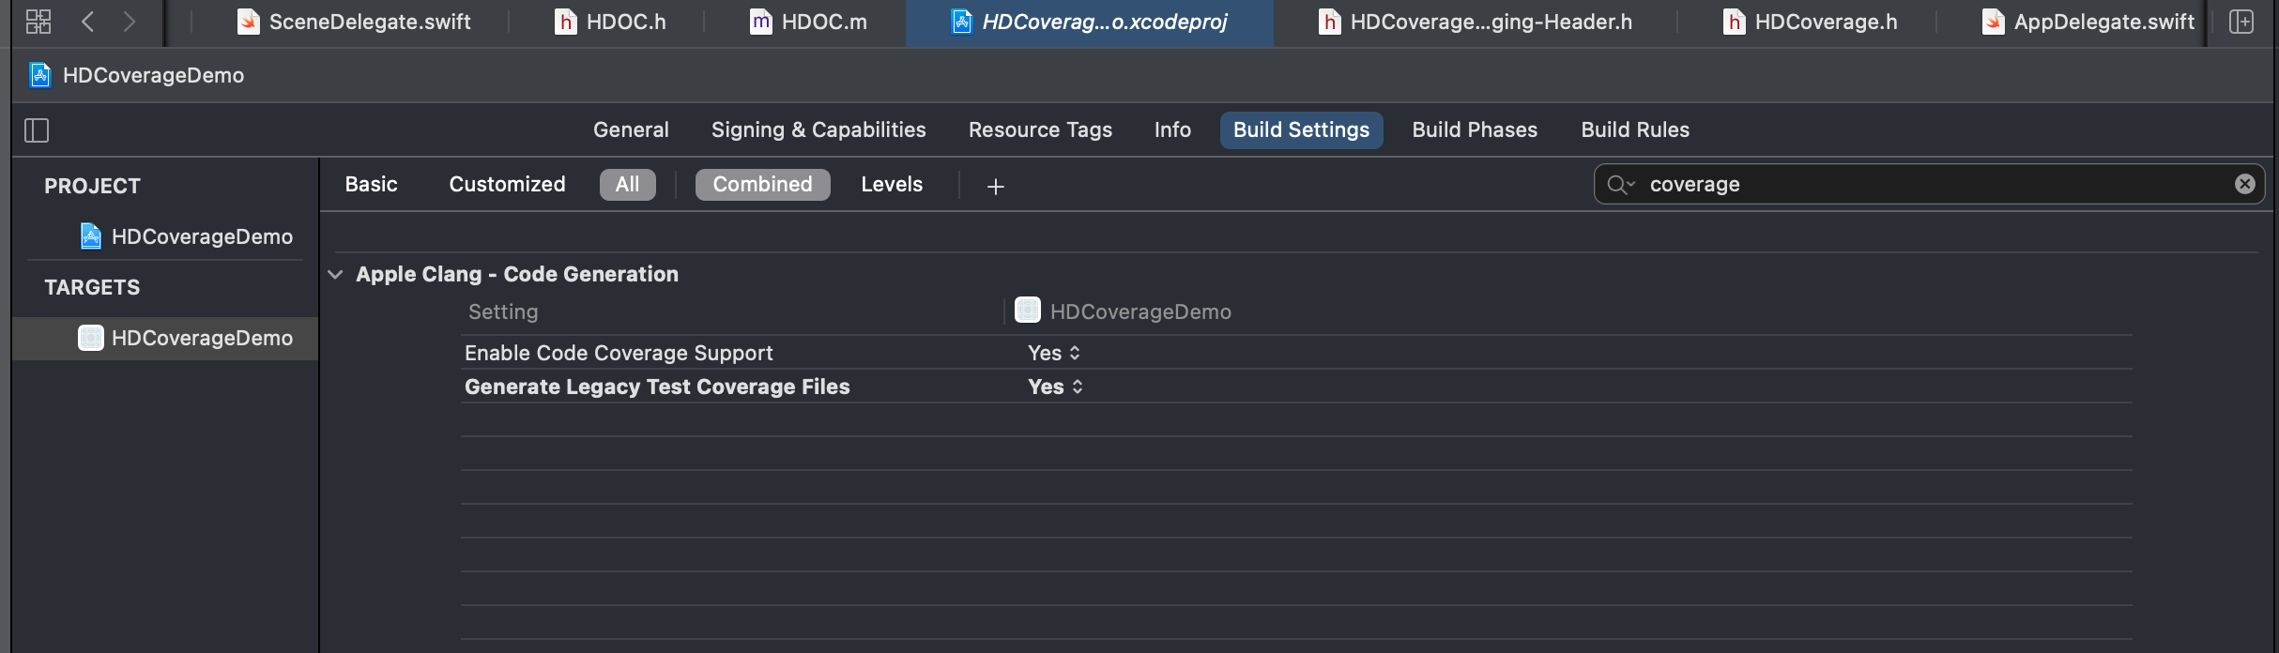Open the Build Rules tab
The height and width of the screenshot is (653, 2279).
point(1635,130)
